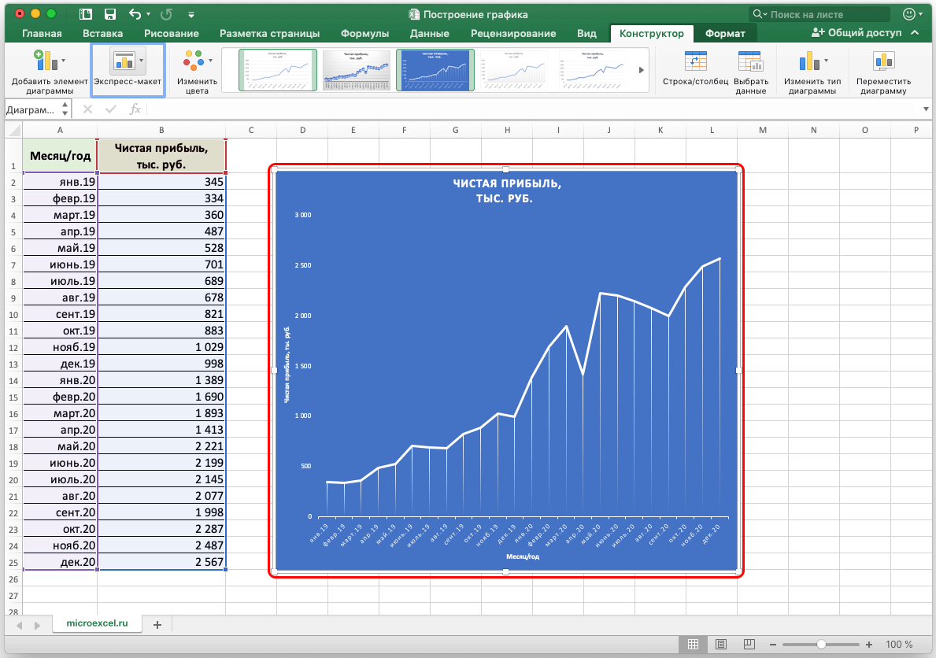Viewport: 936px width, 658px height.
Task: Open the Undo history dropdown arrow
Action: pos(148,14)
